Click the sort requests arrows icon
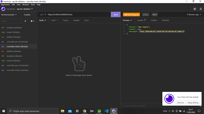This screenshot has height=114, width=204. click(x=25, y=21)
